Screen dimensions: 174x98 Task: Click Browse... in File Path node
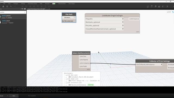tap(68, 18)
